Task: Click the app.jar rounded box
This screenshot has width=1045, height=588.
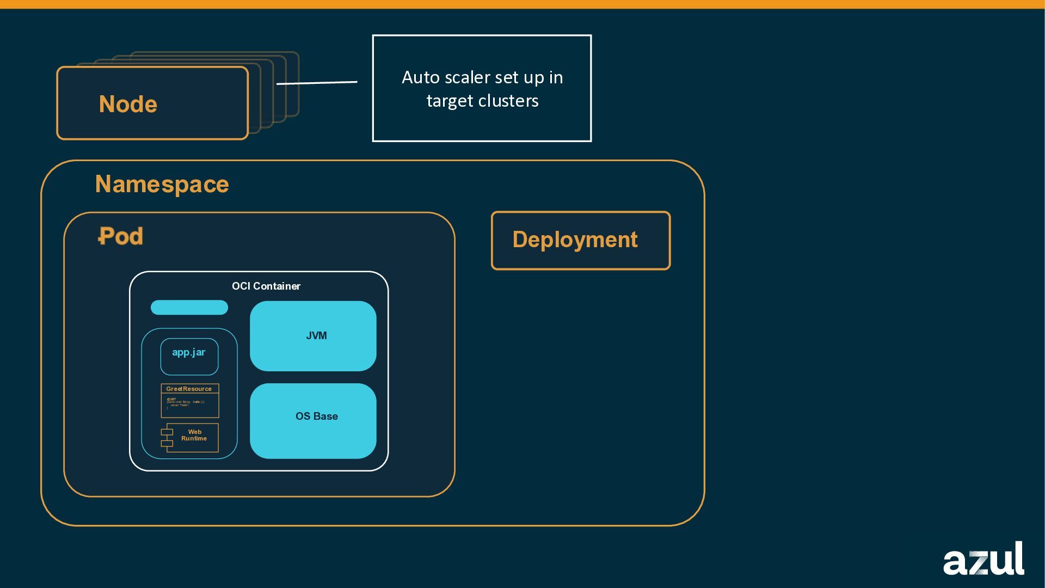Action: click(189, 357)
